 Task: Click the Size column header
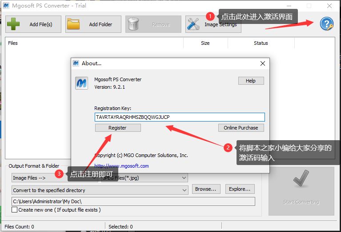point(205,43)
